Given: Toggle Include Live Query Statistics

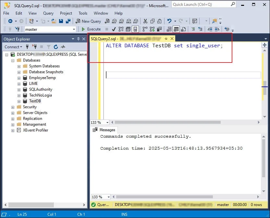Looking at the screenshot, I should pos(152,29).
